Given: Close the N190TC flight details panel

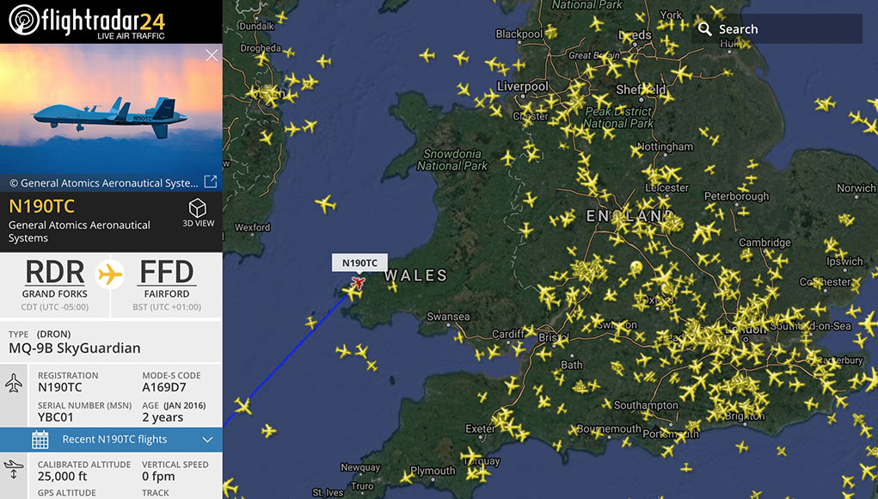Looking at the screenshot, I should point(212,56).
